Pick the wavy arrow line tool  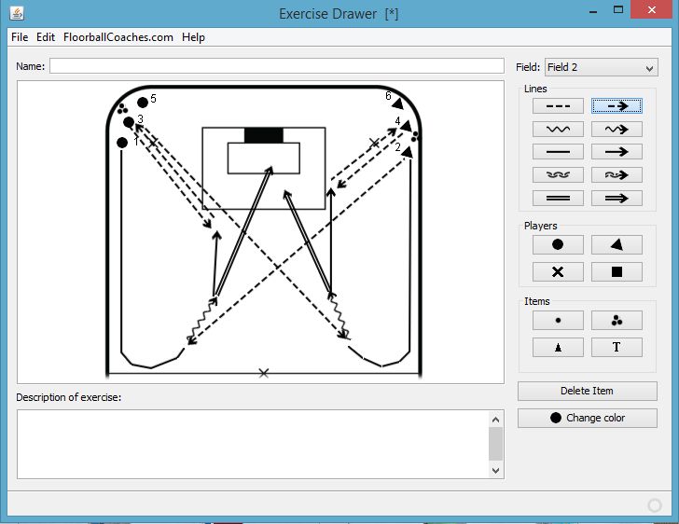(617, 129)
